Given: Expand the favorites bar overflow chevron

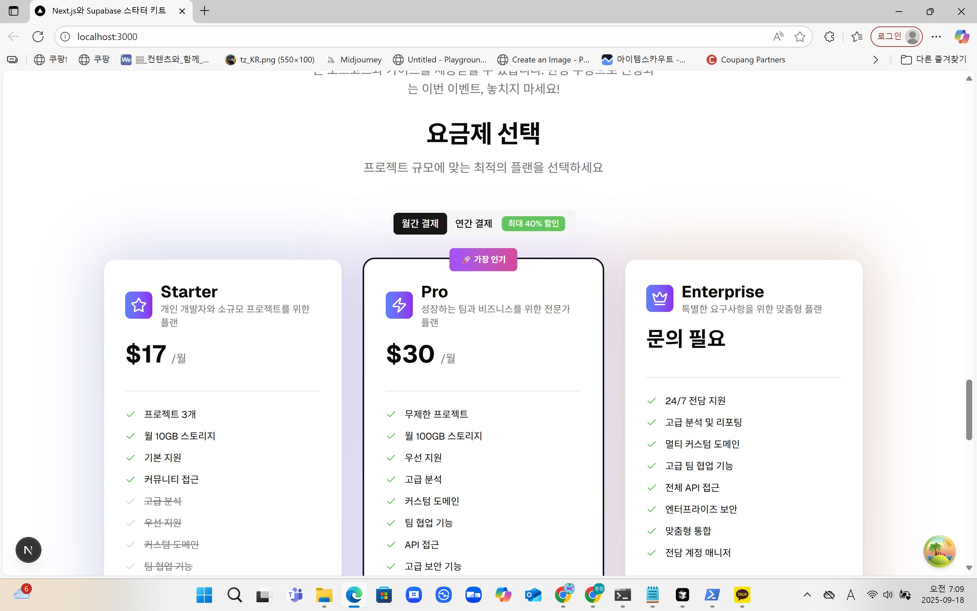Looking at the screenshot, I should click(x=875, y=59).
